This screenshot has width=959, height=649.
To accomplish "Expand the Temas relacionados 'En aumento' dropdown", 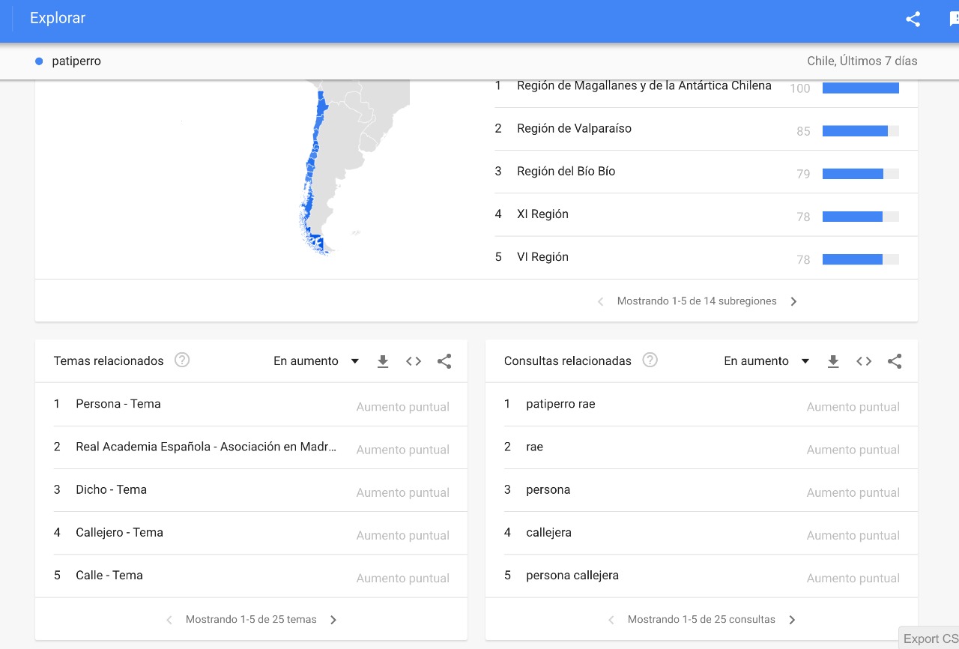I will pyautogui.click(x=316, y=361).
